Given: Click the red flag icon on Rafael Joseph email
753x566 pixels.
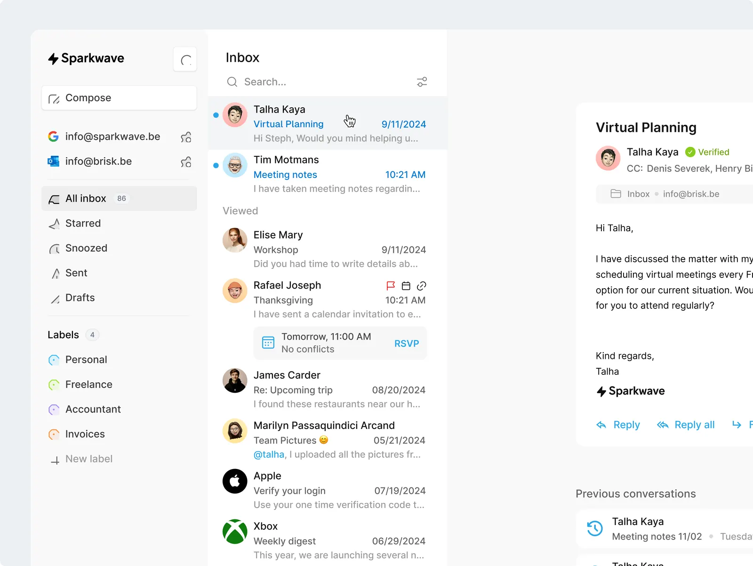Looking at the screenshot, I should click(x=391, y=286).
